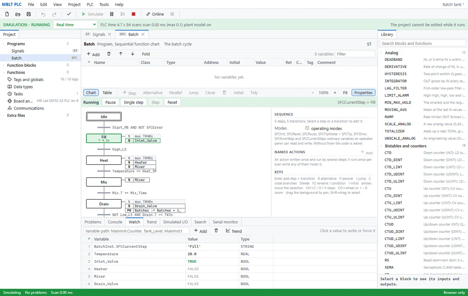The height and width of the screenshot is (296, 468).
Task: Run the project check (checkmark icon)
Action: coord(69,14)
